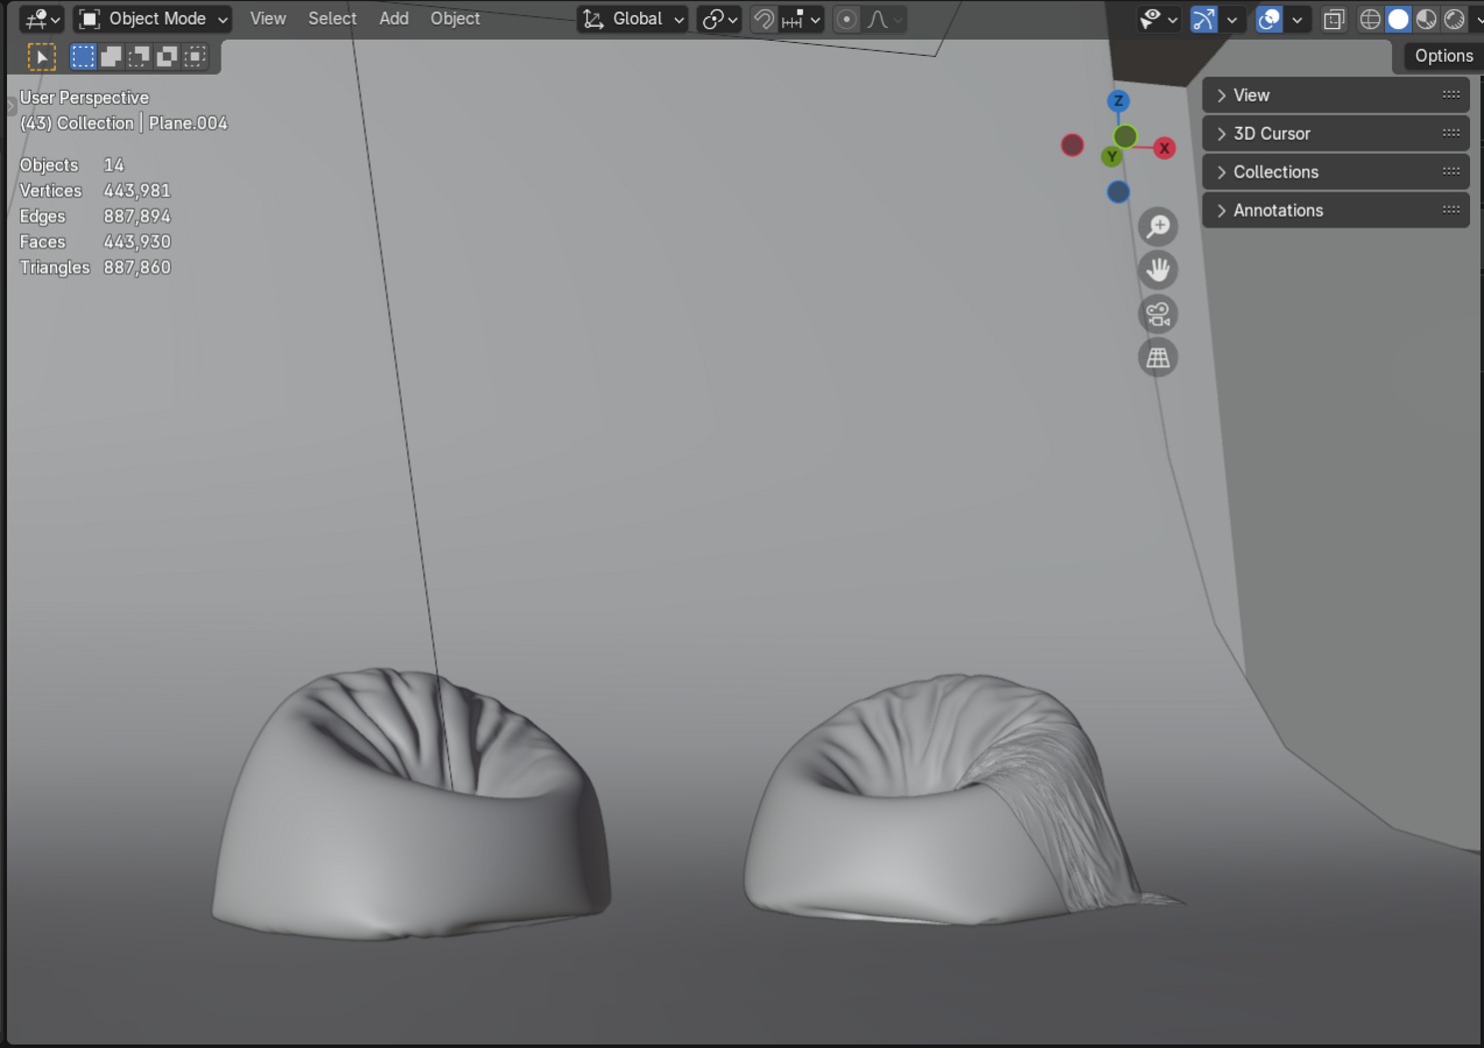Viewport: 1484px width, 1048px height.
Task: Click the zoom magnifier viewport icon
Action: 1157,228
